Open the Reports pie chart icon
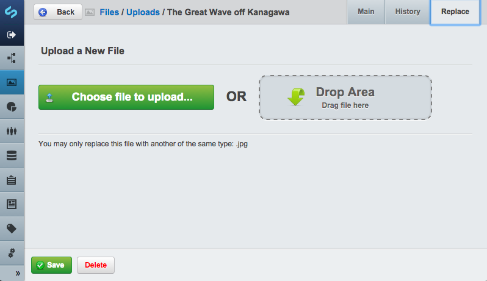 (12, 107)
